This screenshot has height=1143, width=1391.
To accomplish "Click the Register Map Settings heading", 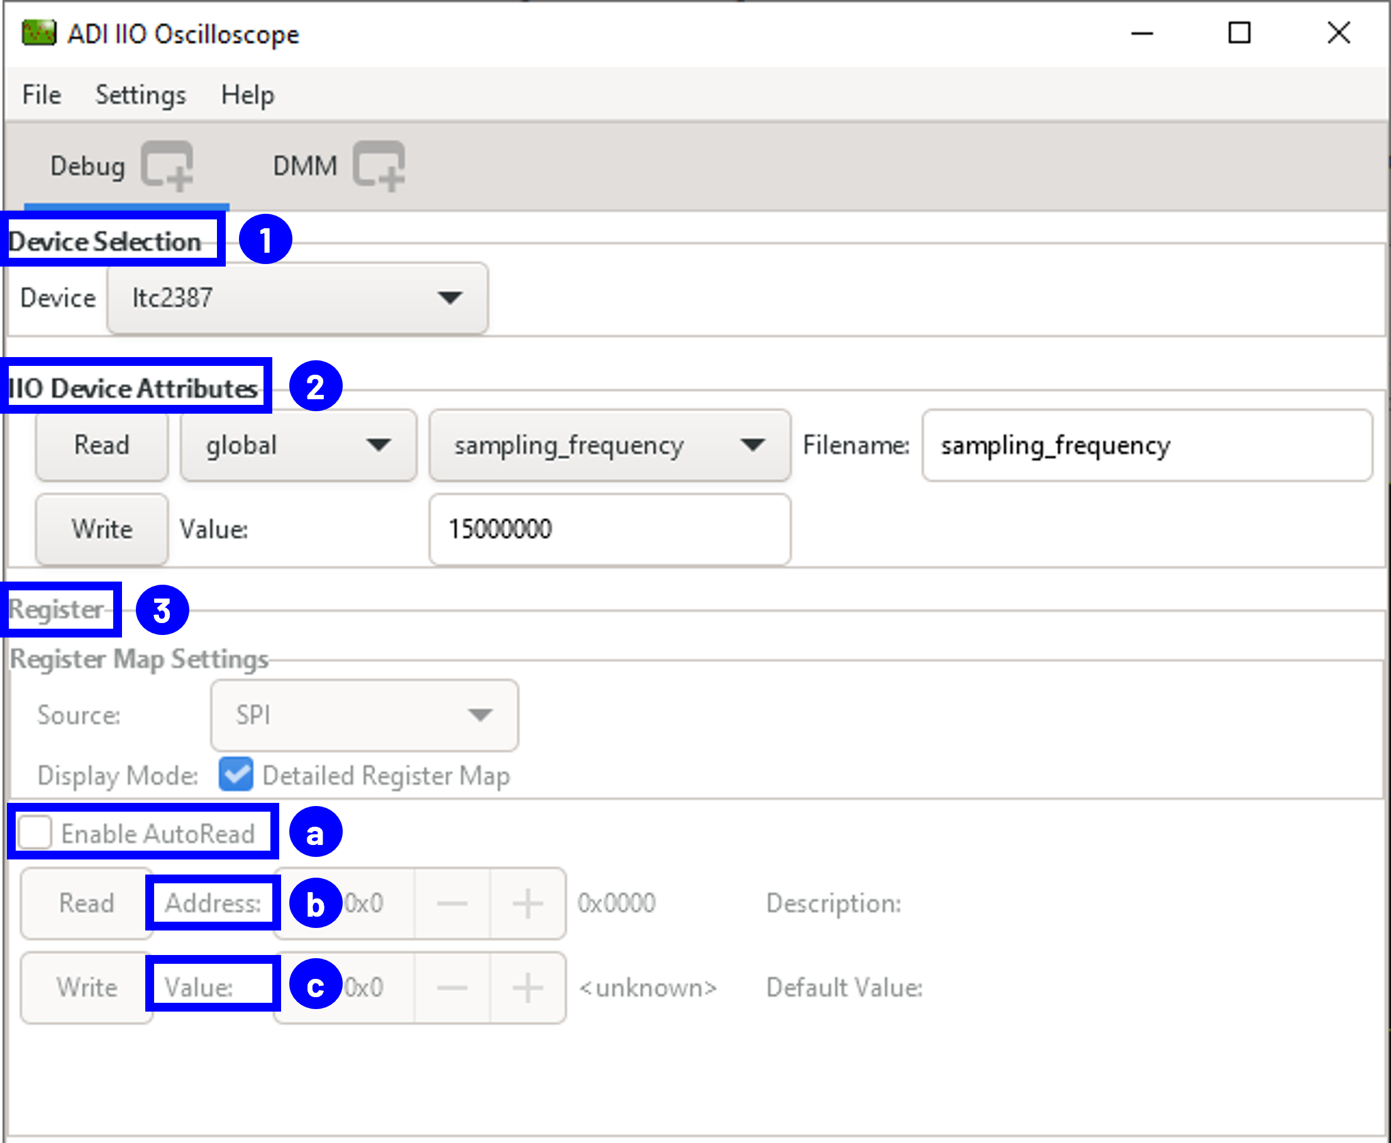I will (139, 659).
